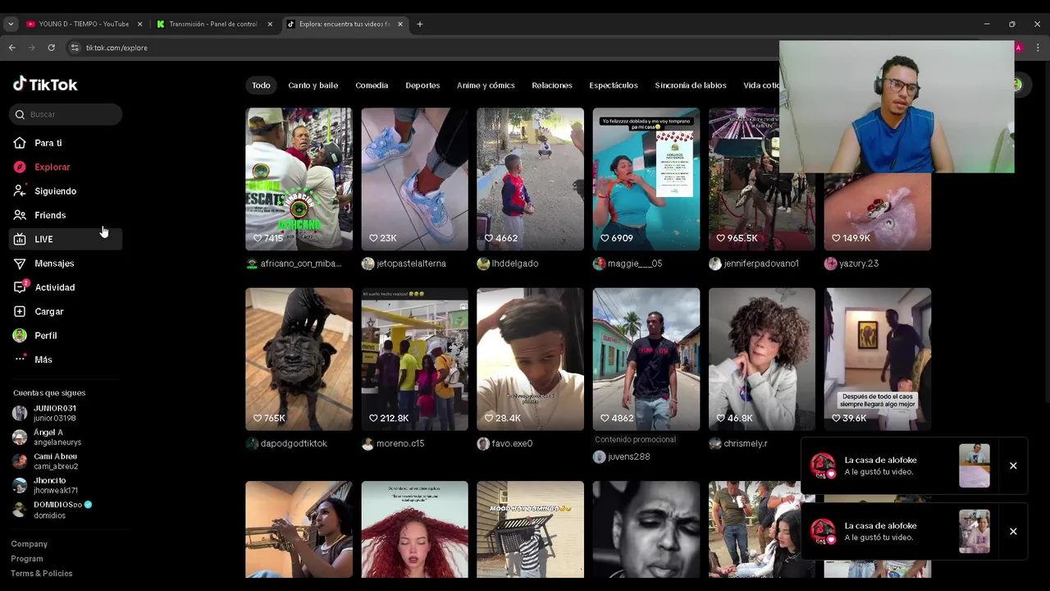This screenshot has width=1050, height=591.
Task: Visit chrismely.r profile link
Action: (738, 443)
